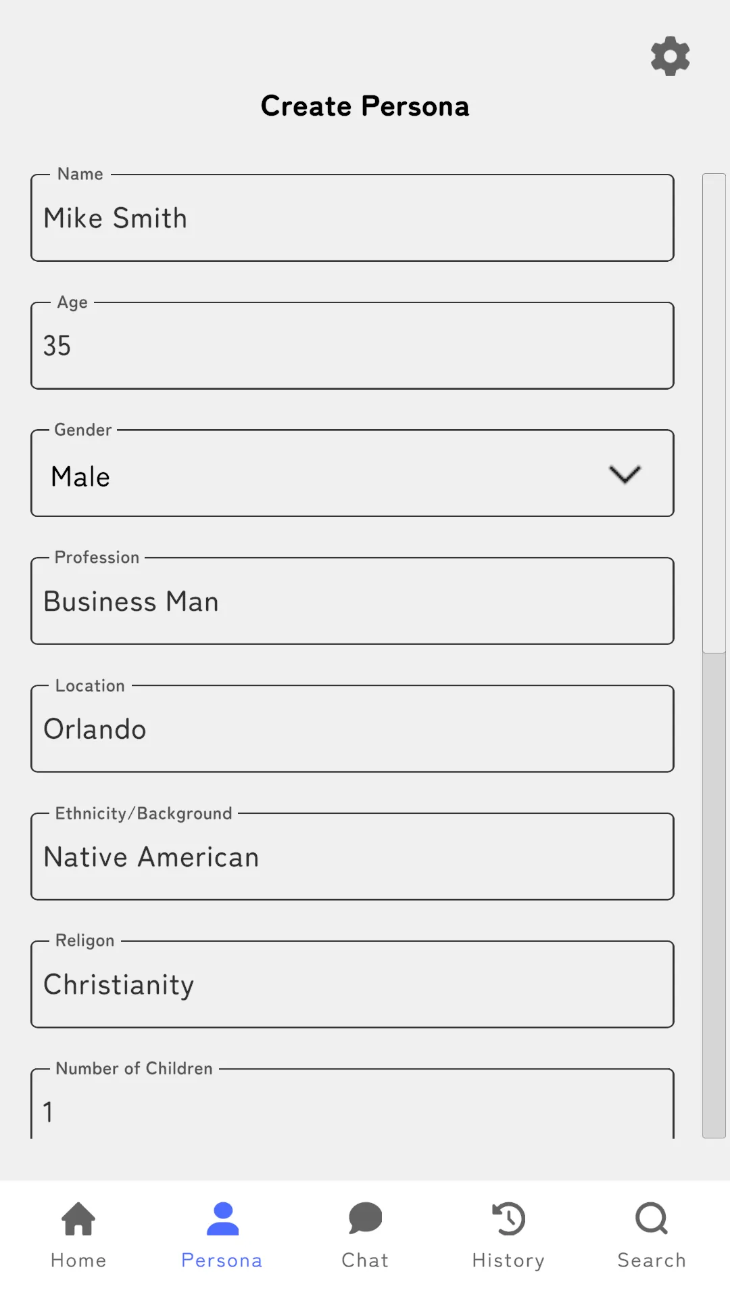Go to the Search tab label
The height and width of the screenshot is (1299, 730).
[x=652, y=1260]
